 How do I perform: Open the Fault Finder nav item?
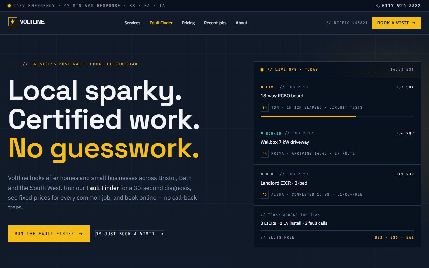[x=161, y=23]
